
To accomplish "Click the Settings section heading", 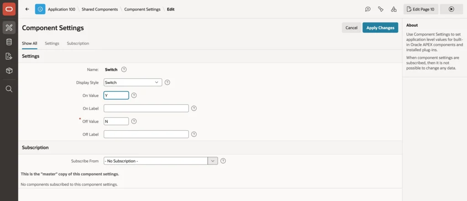I will [x=31, y=56].
